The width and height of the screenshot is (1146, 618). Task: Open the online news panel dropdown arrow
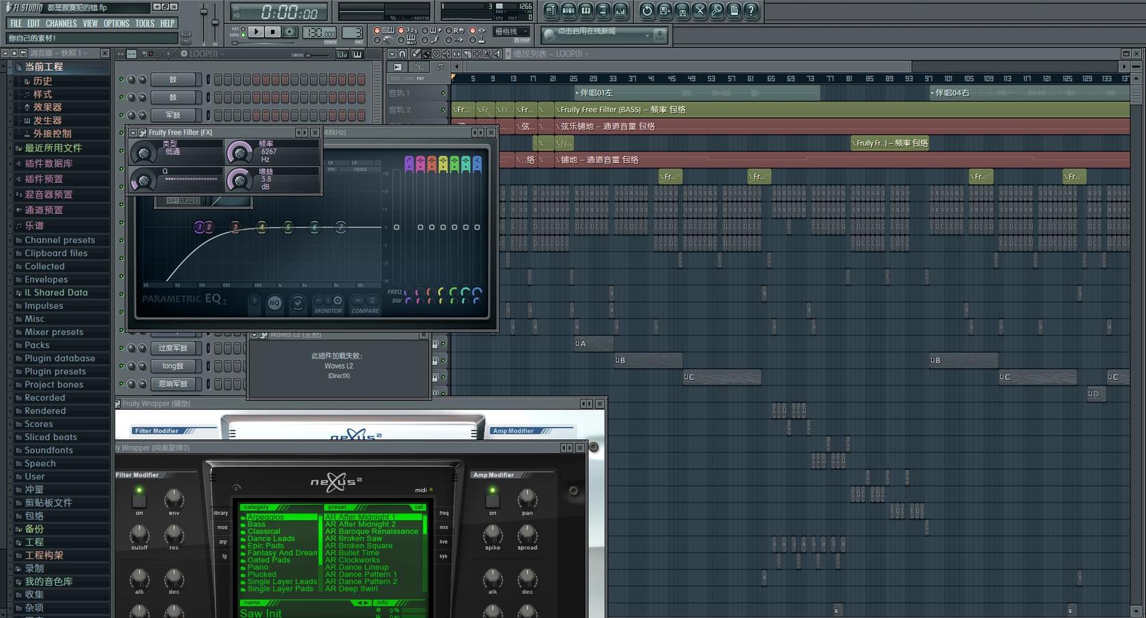pos(647,35)
